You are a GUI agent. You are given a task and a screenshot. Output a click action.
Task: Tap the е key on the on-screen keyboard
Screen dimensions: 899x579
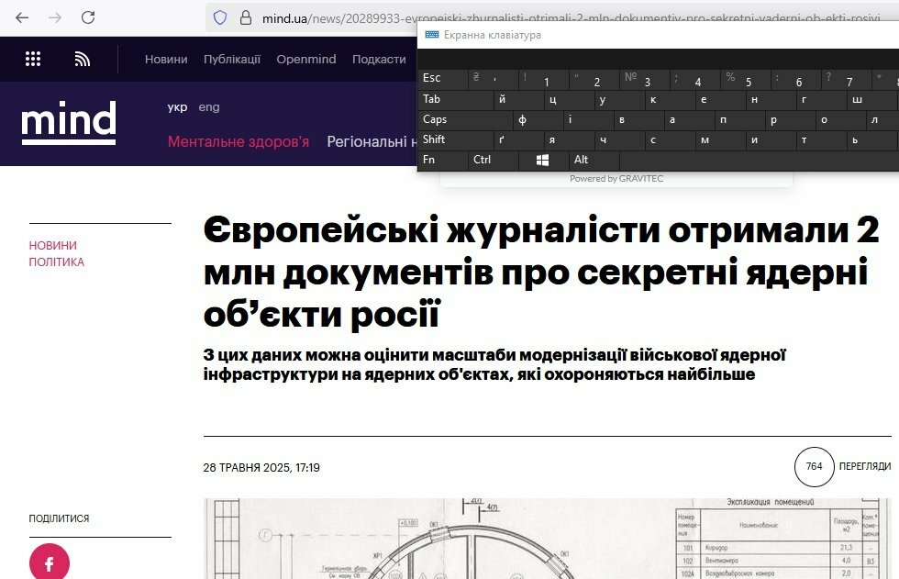coord(720,99)
